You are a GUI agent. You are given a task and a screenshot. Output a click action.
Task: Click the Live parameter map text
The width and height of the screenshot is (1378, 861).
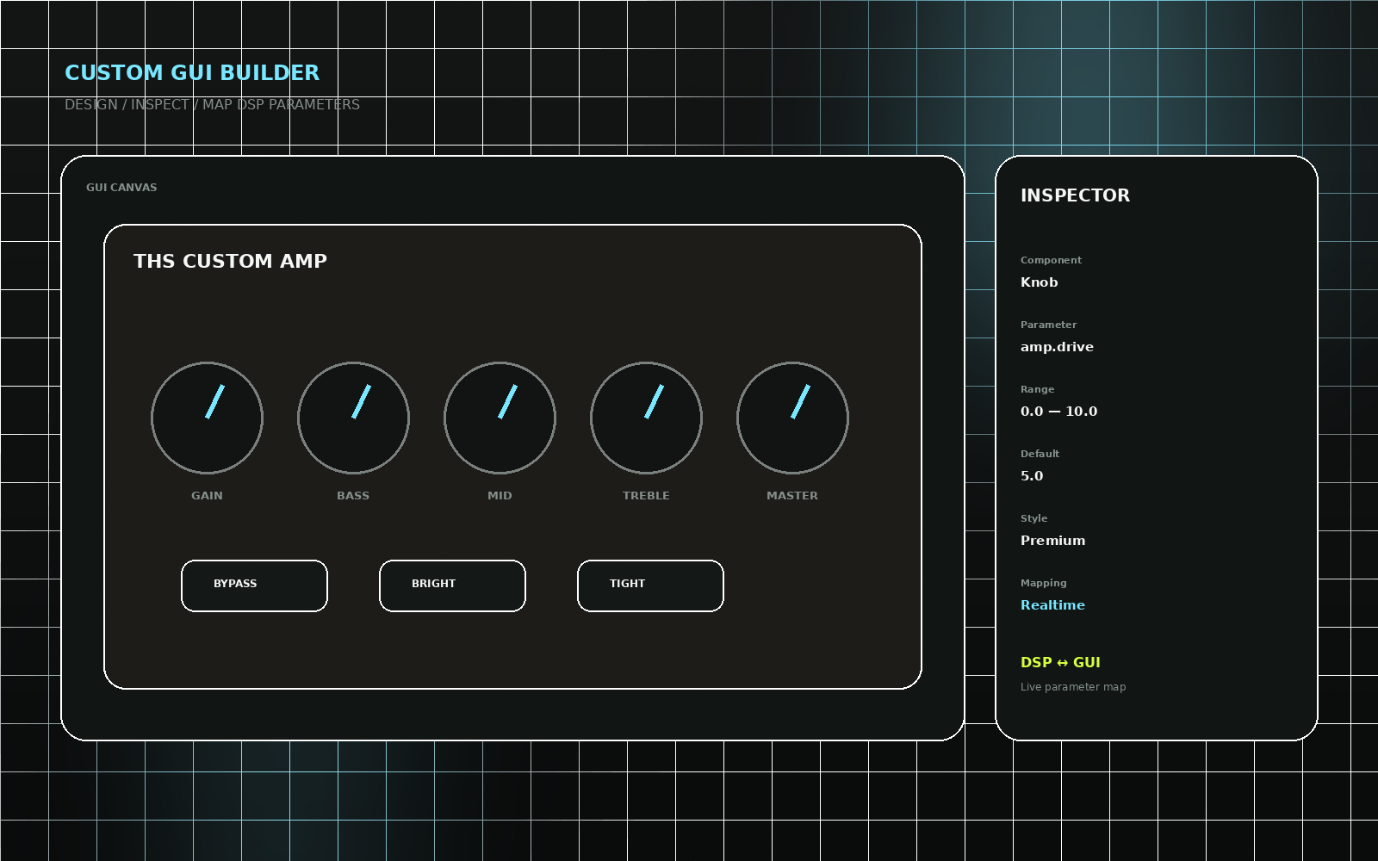pos(1073,687)
